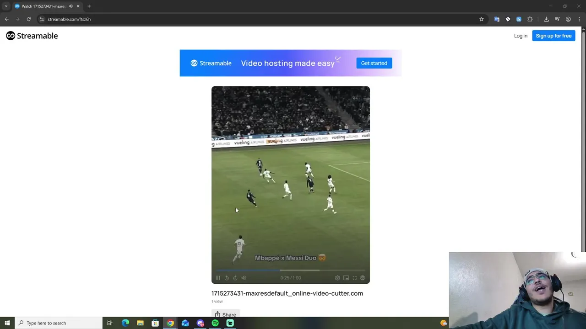Screen dimensions: 586x329
Task: Open the green app right of Spotify
Action: point(230,323)
